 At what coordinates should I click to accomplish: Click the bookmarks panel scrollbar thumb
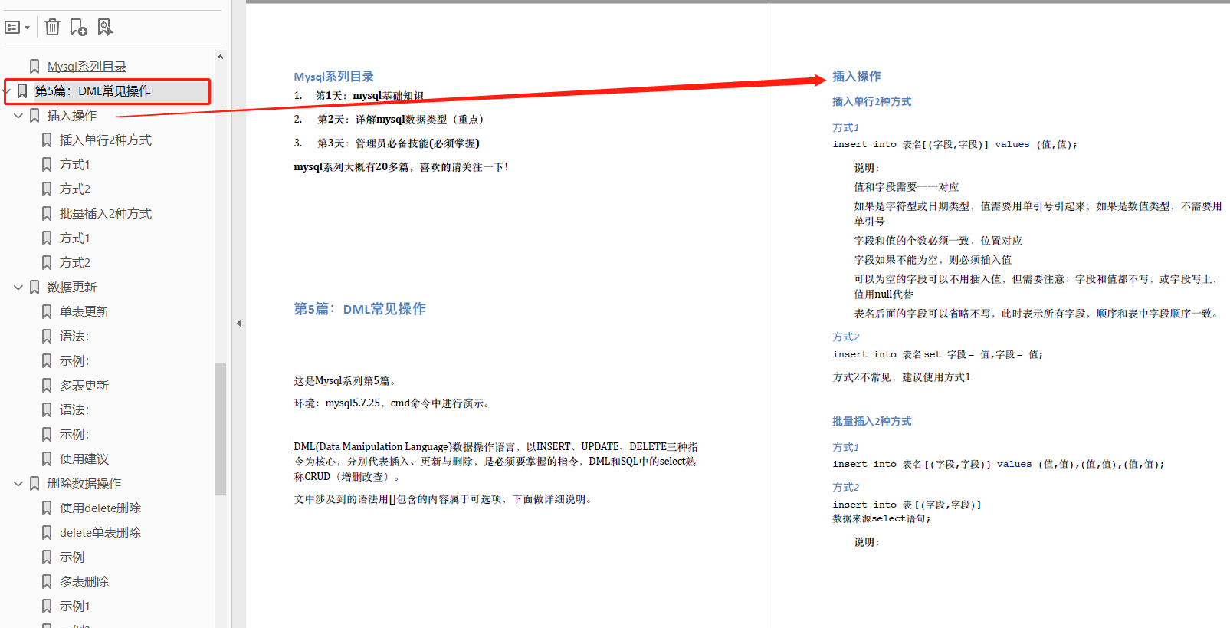coord(220,429)
